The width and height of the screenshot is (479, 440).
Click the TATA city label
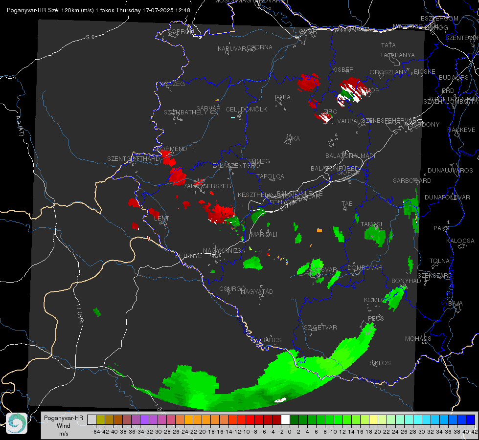coord(388,45)
